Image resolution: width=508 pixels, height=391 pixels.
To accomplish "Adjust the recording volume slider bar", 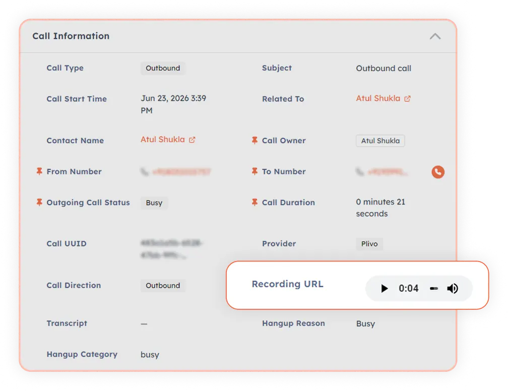I will (434, 288).
